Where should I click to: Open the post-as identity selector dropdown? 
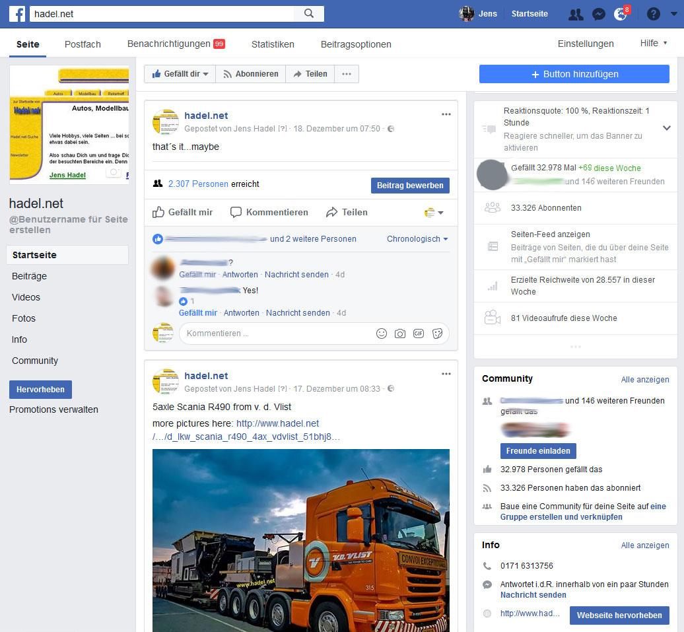434,213
